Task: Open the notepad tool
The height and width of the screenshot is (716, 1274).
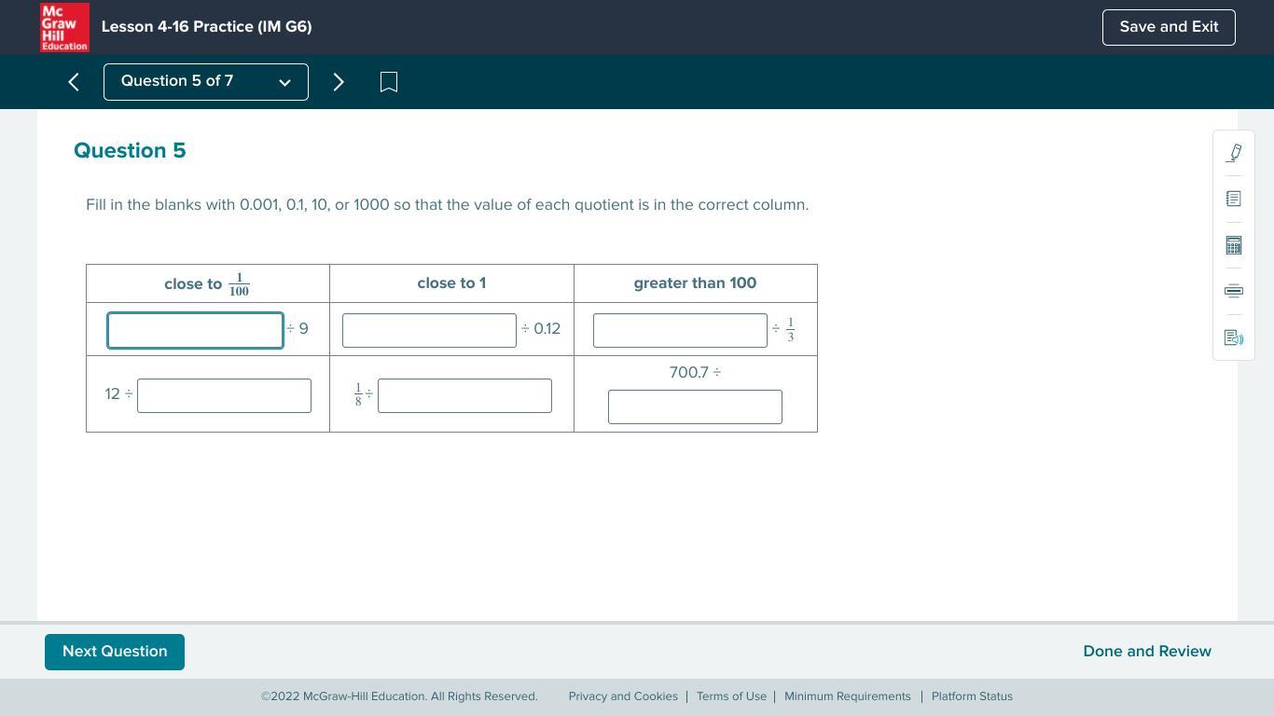Action: pyautogui.click(x=1233, y=199)
